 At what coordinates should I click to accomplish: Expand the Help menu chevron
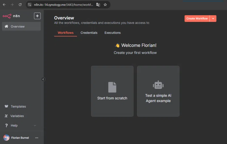click(x=35, y=126)
